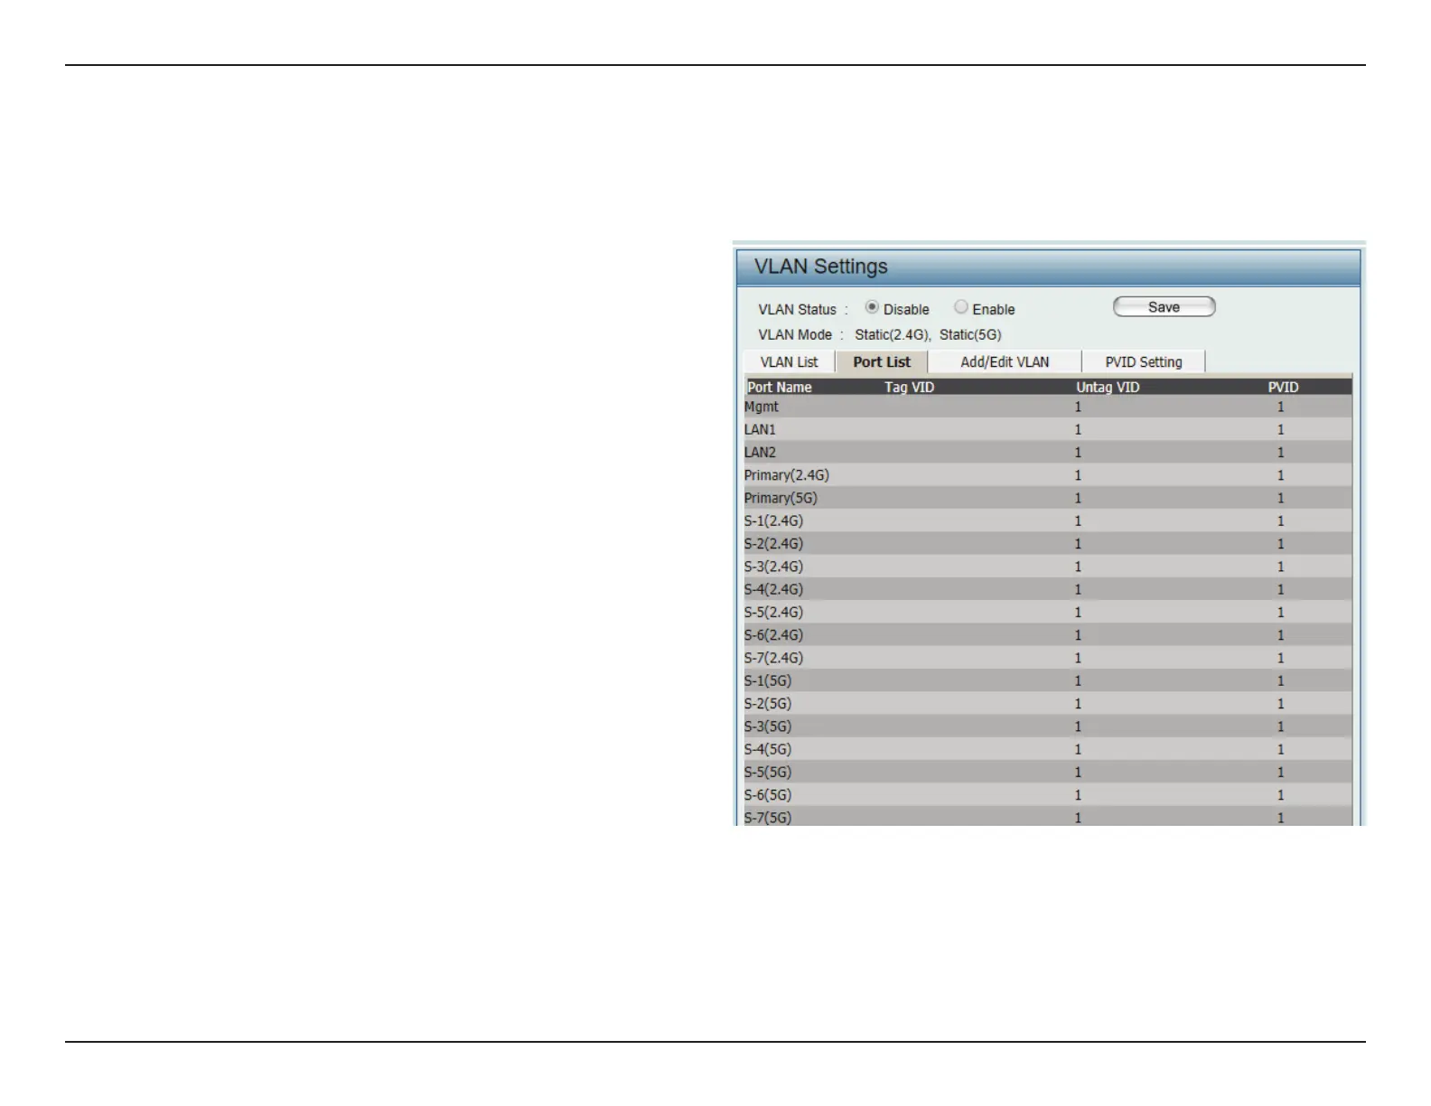Click the VLAN Status label

pos(797,309)
